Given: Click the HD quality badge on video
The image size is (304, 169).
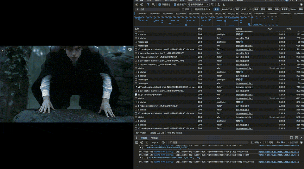Looking at the screenshot, I should coord(123,49).
